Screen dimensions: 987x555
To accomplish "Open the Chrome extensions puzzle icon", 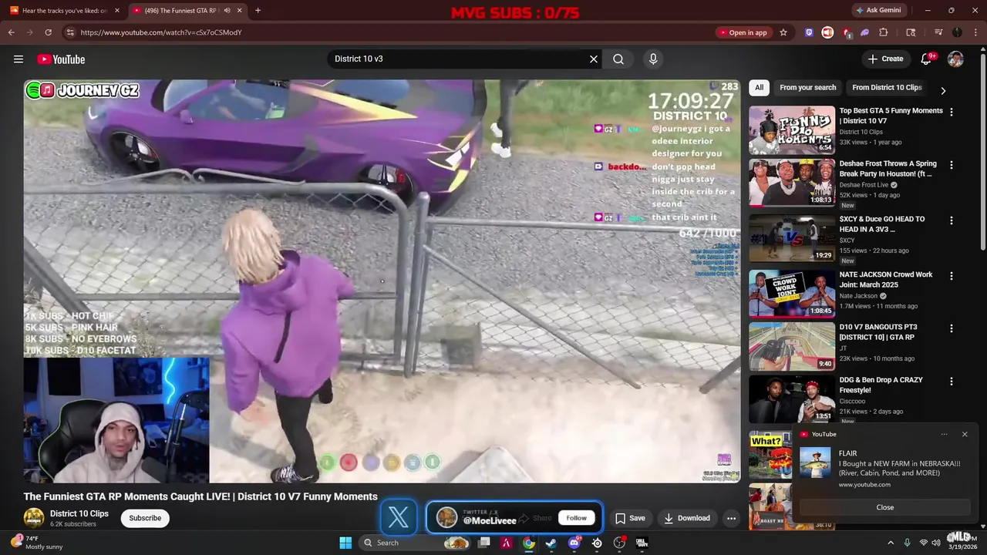I will tap(884, 32).
